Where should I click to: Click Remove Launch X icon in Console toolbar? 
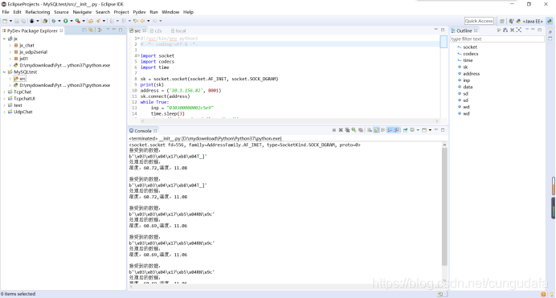[341, 130]
